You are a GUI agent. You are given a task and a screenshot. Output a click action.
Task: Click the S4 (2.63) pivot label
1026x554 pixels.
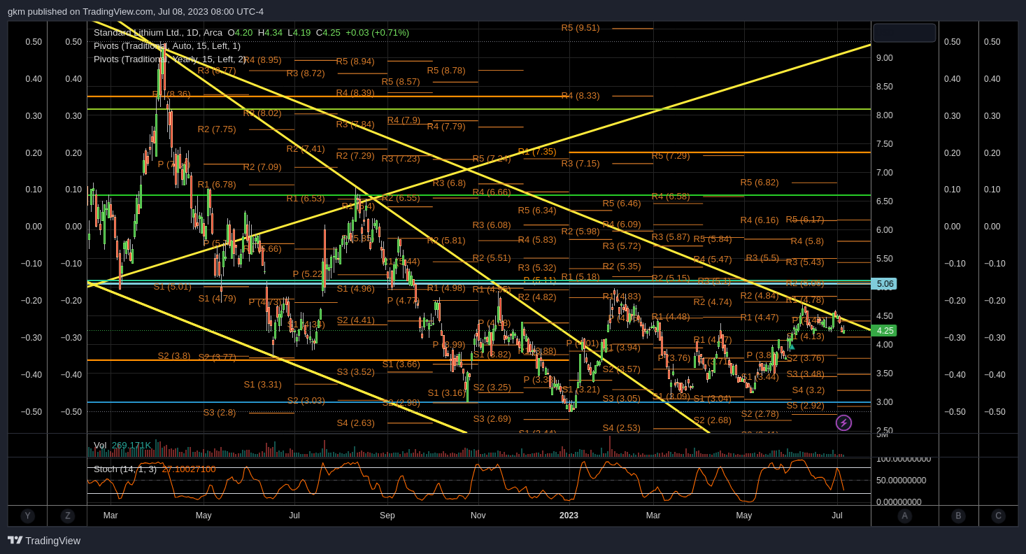356,423
